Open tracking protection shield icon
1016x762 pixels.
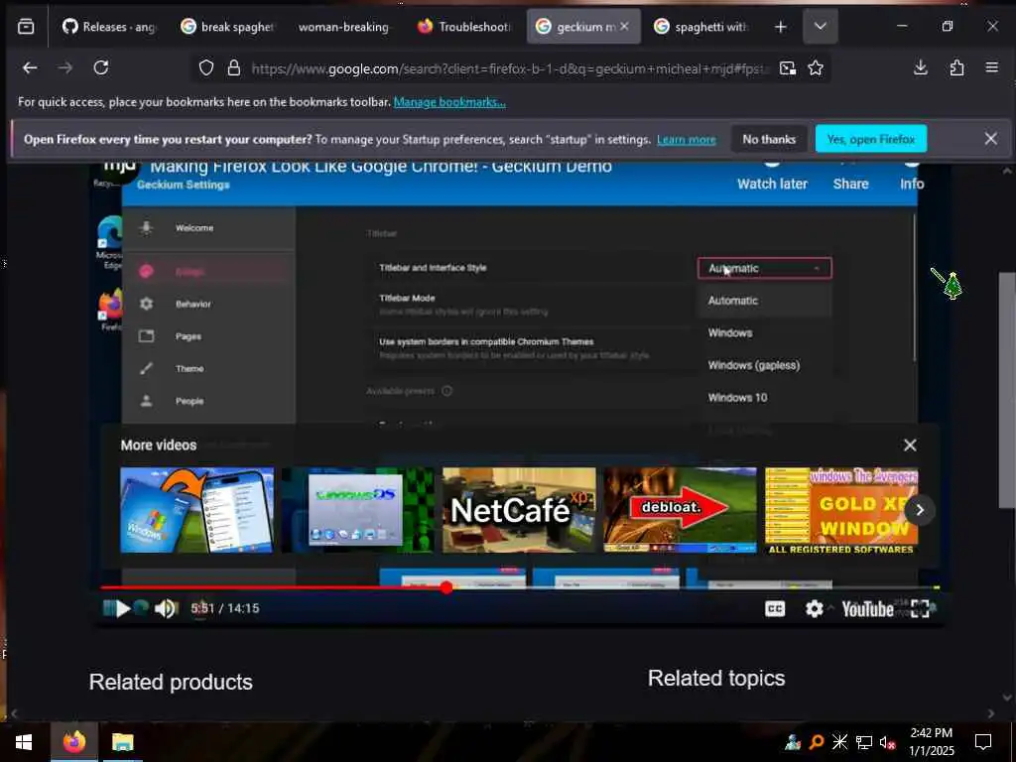pyautogui.click(x=206, y=68)
